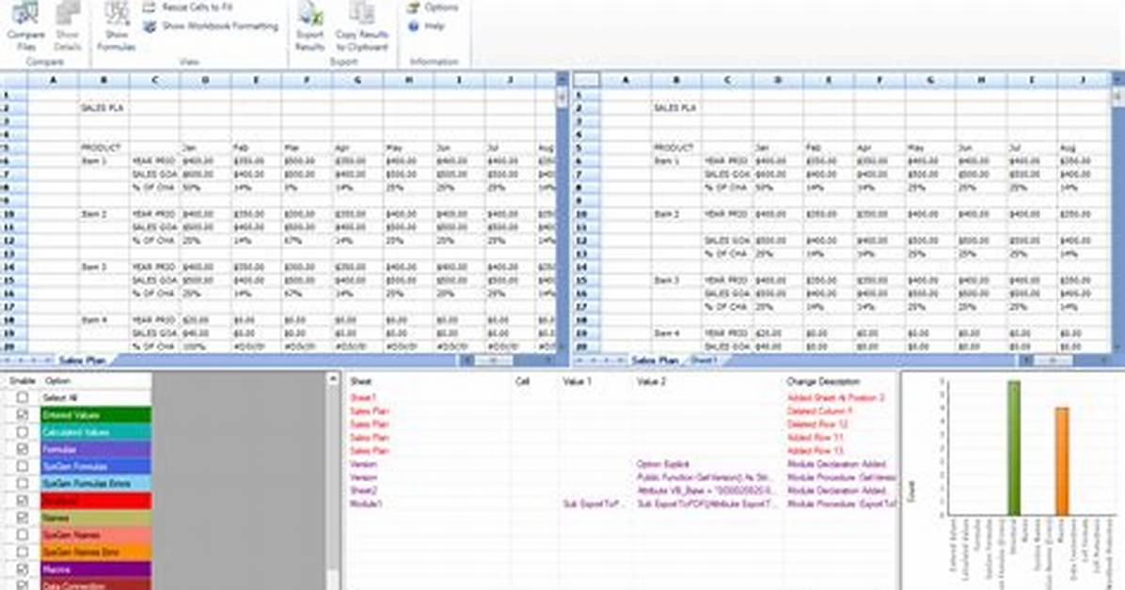This screenshot has height=590, width=1125.
Task: Open Options from the Information group
Action: point(433,8)
